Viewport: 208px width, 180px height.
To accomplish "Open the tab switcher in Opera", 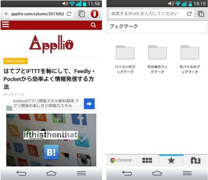I will (x=82, y=14).
